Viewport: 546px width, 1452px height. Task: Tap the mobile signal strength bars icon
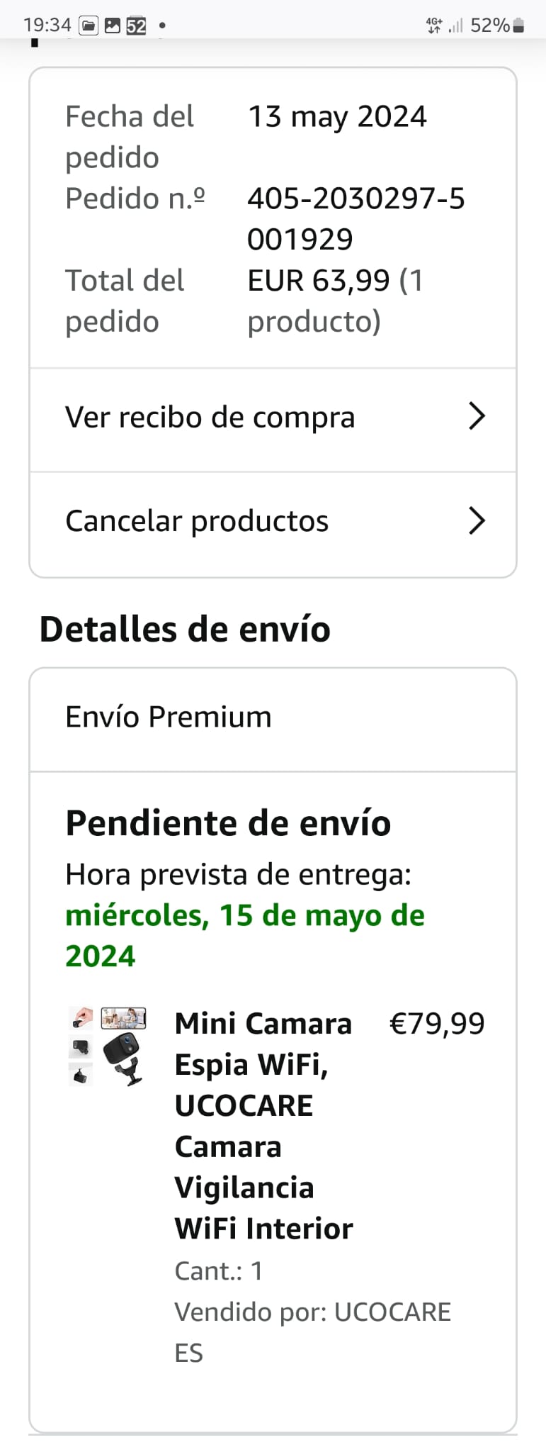456,26
